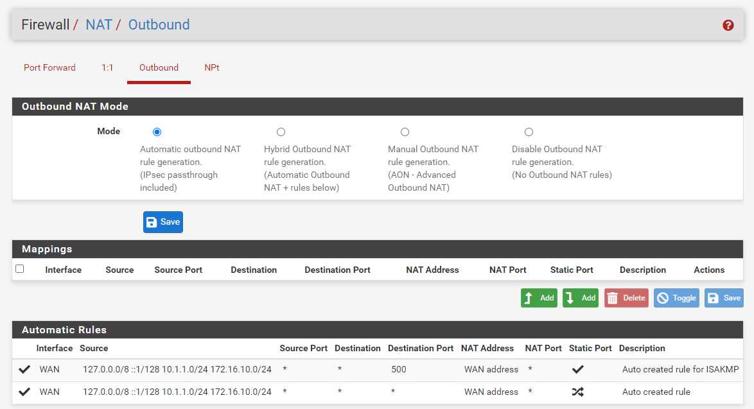
Task: Click the randomize port shuffle icon
Action: pyautogui.click(x=578, y=392)
